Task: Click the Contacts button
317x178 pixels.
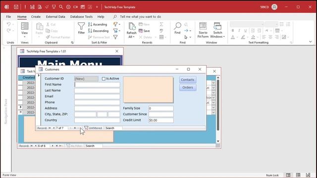Action: click(x=187, y=80)
